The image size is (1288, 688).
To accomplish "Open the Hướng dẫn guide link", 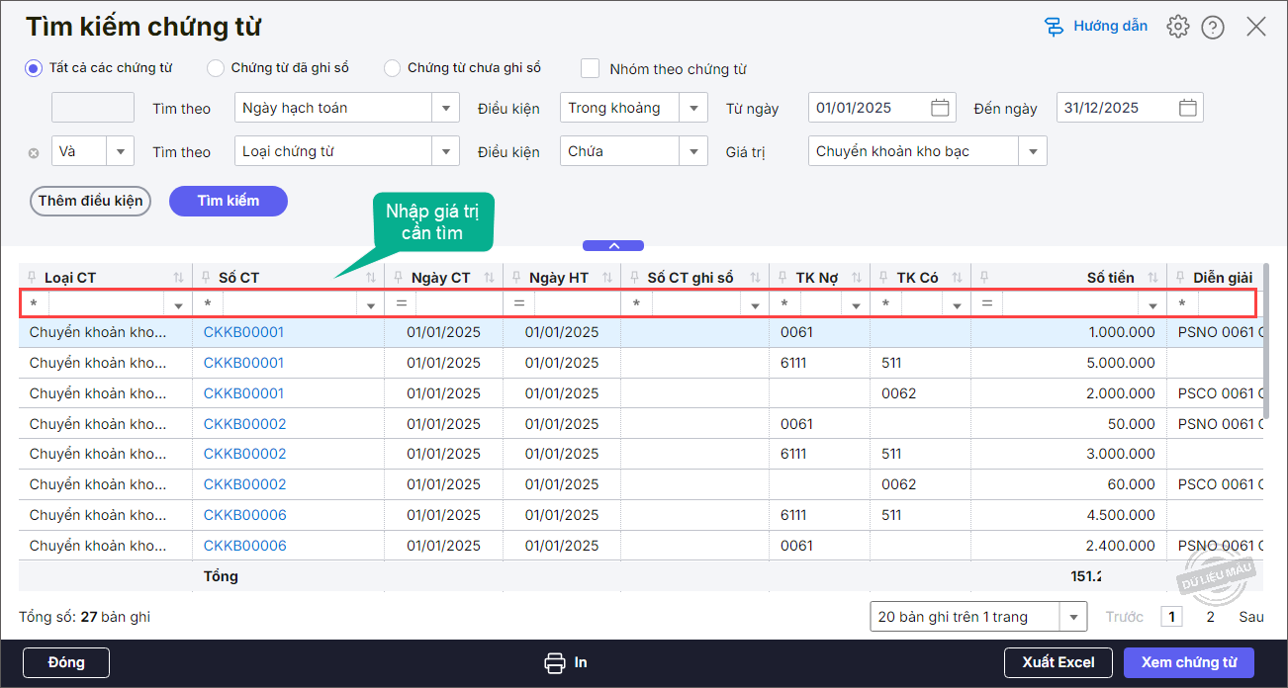I will tap(1097, 27).
